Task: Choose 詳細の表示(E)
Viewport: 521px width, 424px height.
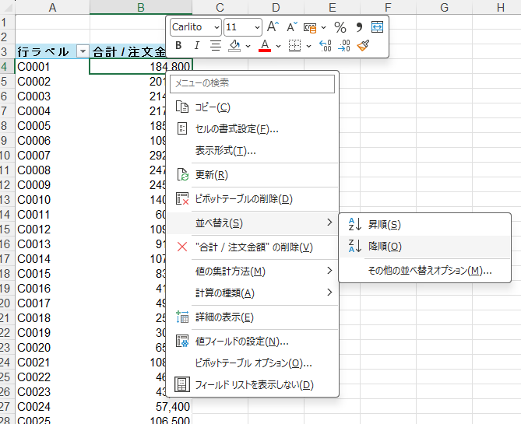Action: [x=252, y=317]
